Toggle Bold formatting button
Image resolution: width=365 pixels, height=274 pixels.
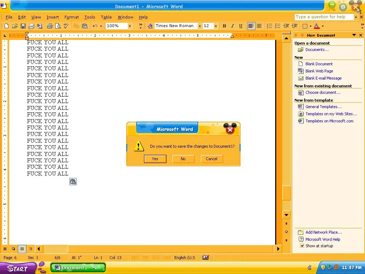(225, 26)
